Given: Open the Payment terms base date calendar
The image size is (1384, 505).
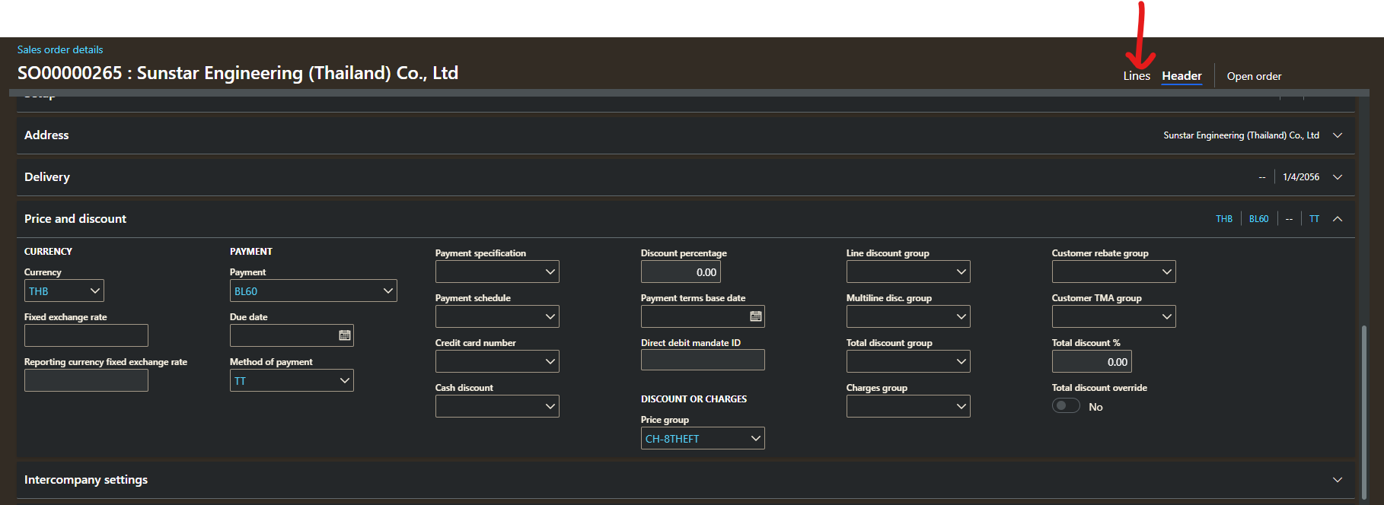Looking at the screenshot, I should (756, 316).
